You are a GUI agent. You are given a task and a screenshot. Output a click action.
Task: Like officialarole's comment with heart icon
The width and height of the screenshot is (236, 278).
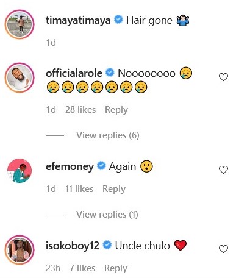click(x=223, y=77)
